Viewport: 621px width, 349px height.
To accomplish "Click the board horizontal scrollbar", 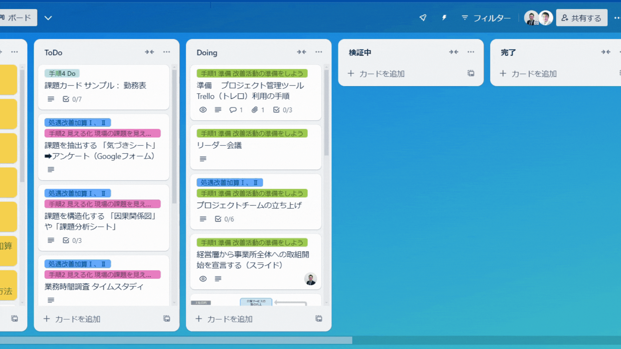I will (176, 340).
